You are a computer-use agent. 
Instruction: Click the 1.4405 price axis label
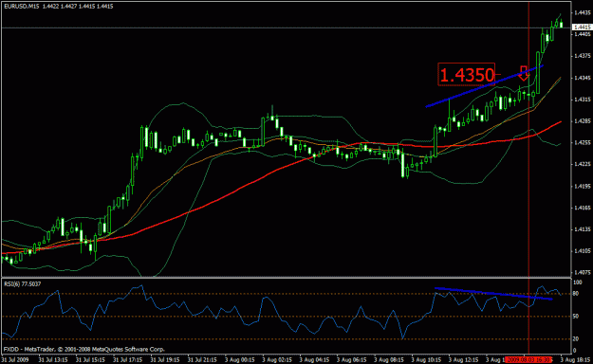click(x=582, y=34)
